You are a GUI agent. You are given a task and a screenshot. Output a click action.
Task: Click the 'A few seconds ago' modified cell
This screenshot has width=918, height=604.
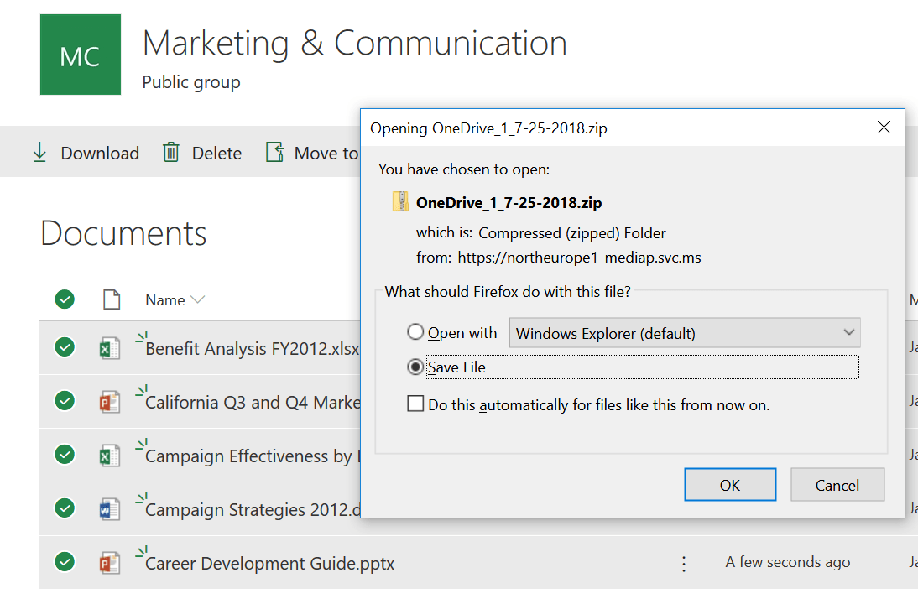pos(787,562)
